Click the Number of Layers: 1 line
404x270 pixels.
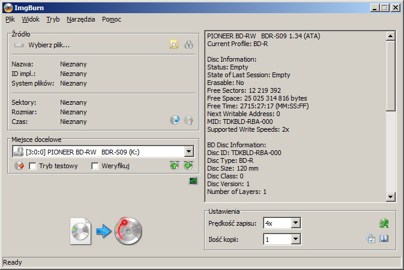click(237, 192)
